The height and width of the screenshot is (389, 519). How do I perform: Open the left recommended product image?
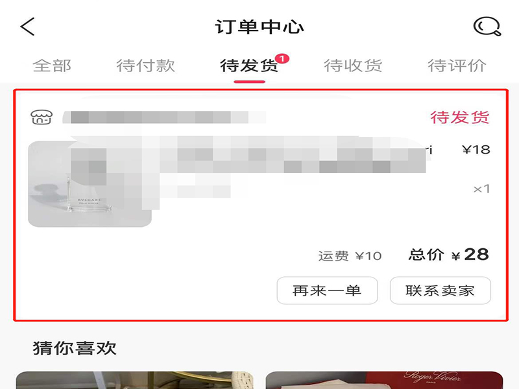pyautogui.click(x=135, y=380)
